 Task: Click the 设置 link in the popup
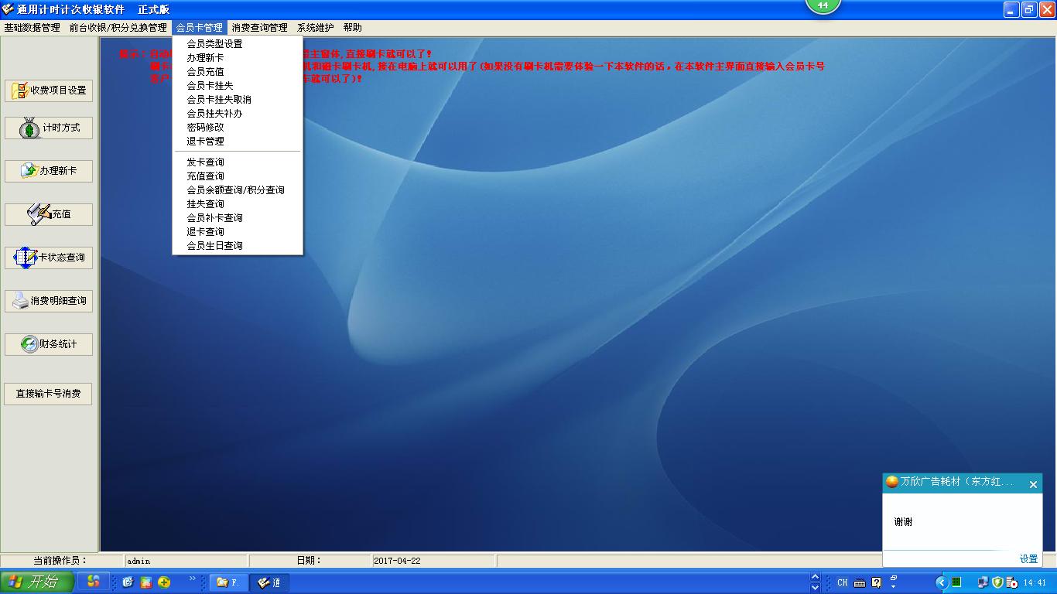point(1028,559)
